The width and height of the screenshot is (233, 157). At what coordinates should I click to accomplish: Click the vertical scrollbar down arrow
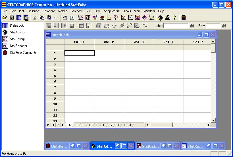[x=213, y=121]
